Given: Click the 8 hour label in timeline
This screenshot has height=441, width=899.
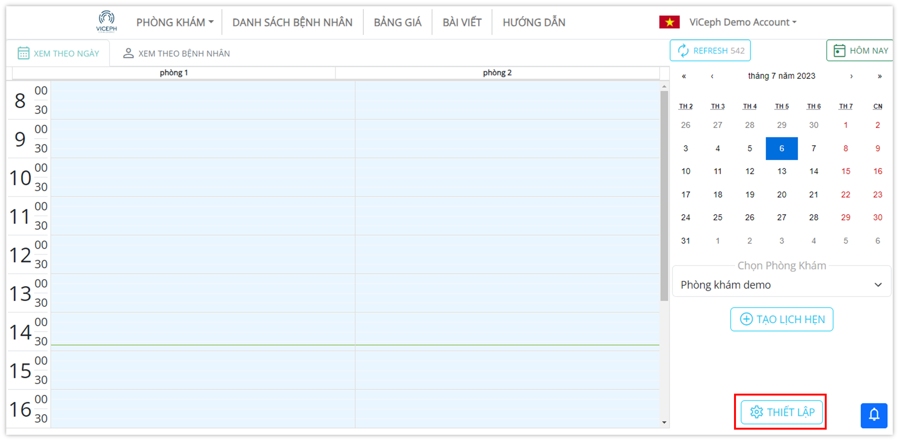Looking at the screenshot, I should coord(20,101).
